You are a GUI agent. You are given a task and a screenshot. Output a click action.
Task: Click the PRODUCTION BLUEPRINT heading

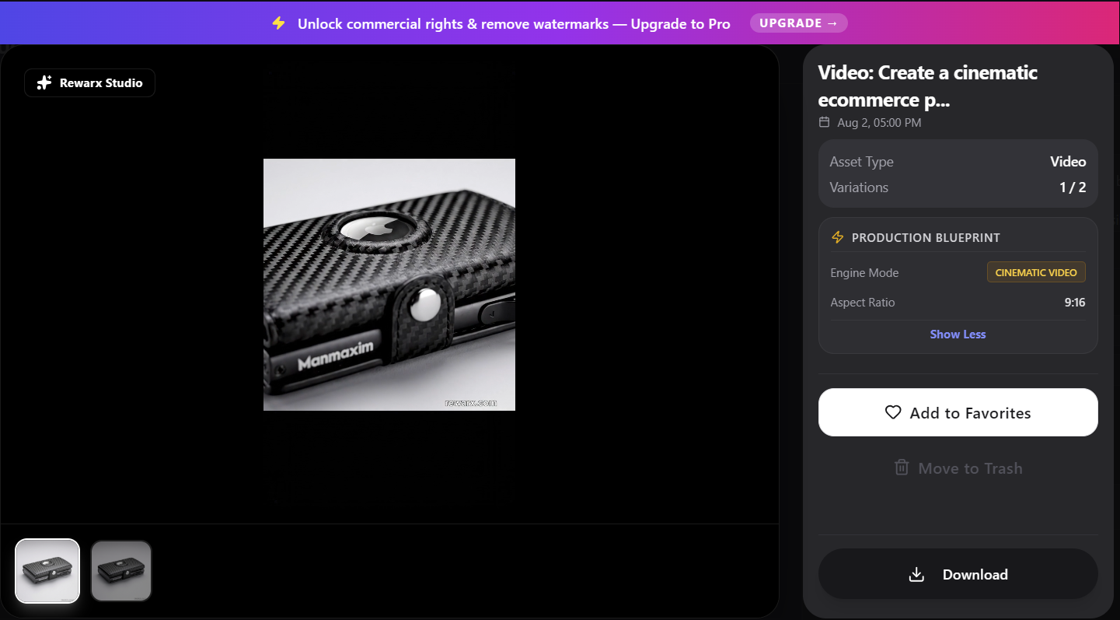926,238
